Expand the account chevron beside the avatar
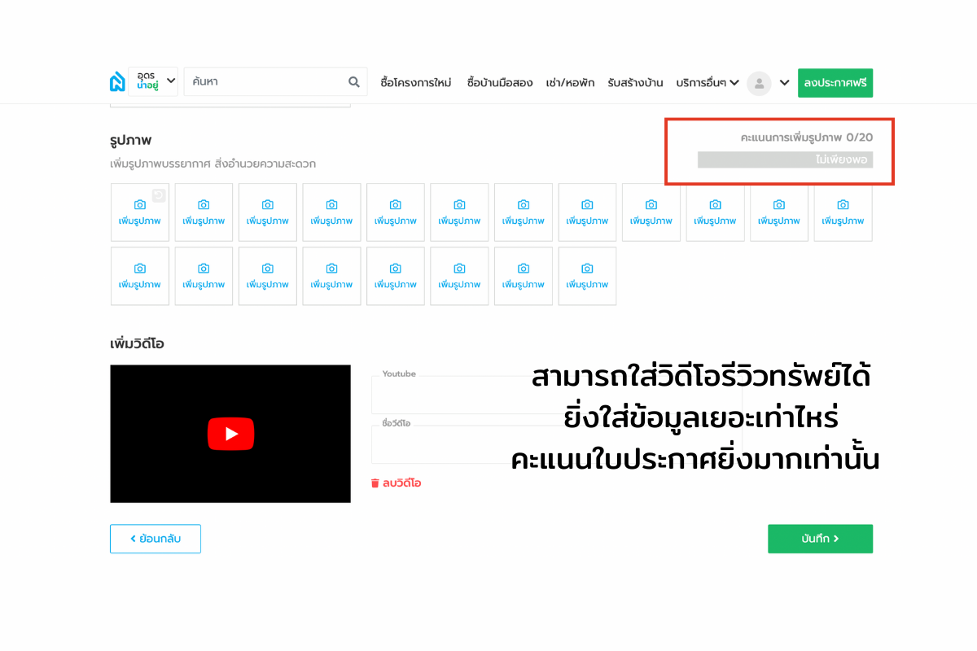 [x=784, y=83]
